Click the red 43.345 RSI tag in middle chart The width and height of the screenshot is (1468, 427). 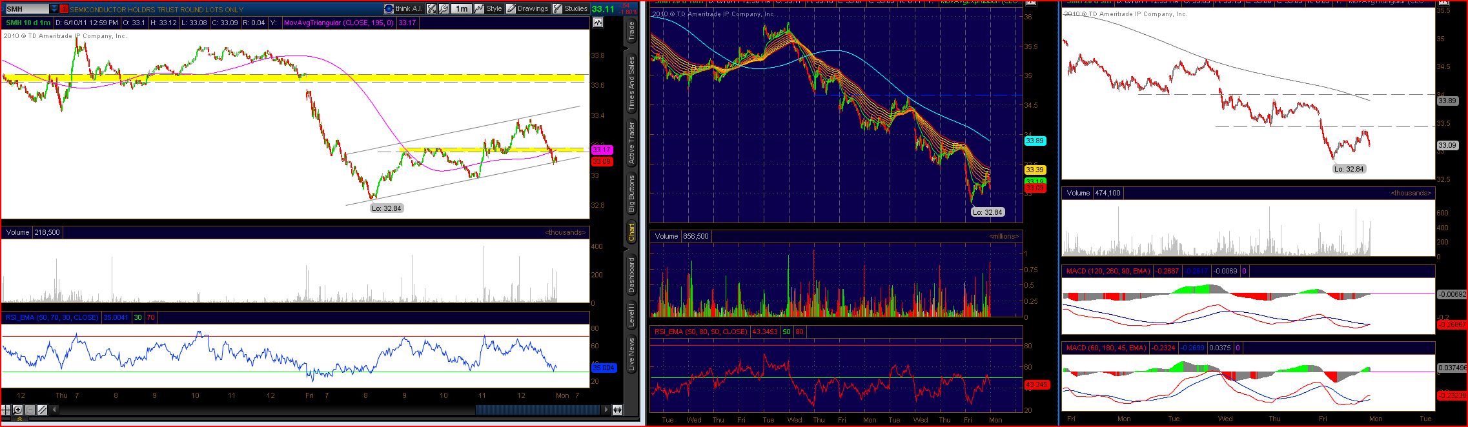pyautogui.click(x=1037, y=384)
